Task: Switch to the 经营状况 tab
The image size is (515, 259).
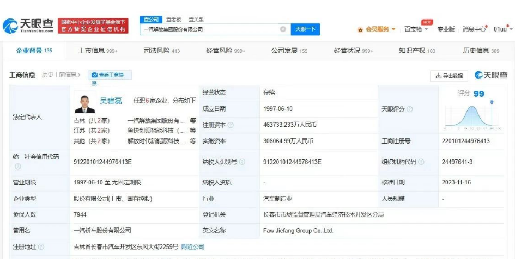Action: point(353,51)
